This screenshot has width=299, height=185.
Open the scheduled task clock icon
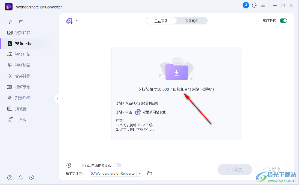coord(69,165)
